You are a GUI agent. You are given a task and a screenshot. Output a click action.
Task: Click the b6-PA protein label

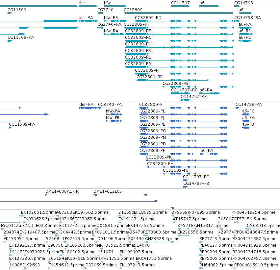(x=207, y=151)
